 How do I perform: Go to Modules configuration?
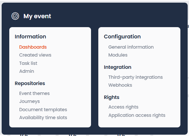click(x=118, y=55)
